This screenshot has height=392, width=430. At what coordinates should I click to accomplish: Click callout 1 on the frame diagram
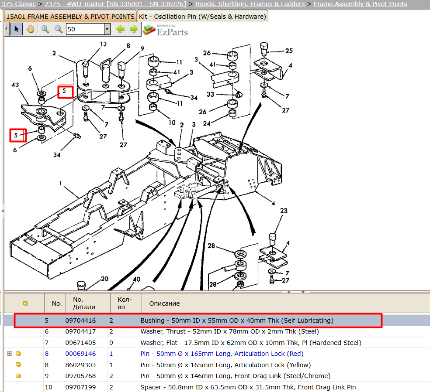point(61,183)
